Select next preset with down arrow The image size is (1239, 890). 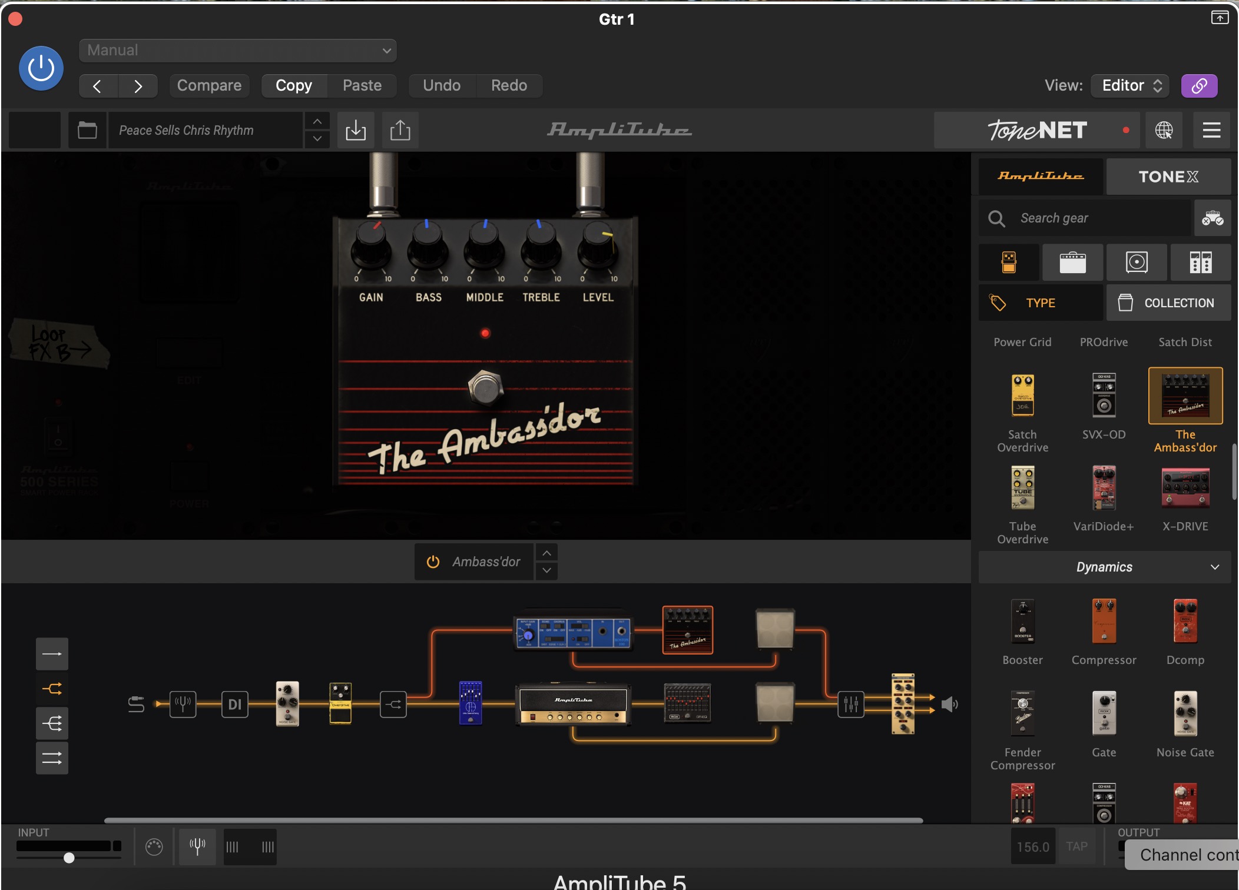(317, 139)
